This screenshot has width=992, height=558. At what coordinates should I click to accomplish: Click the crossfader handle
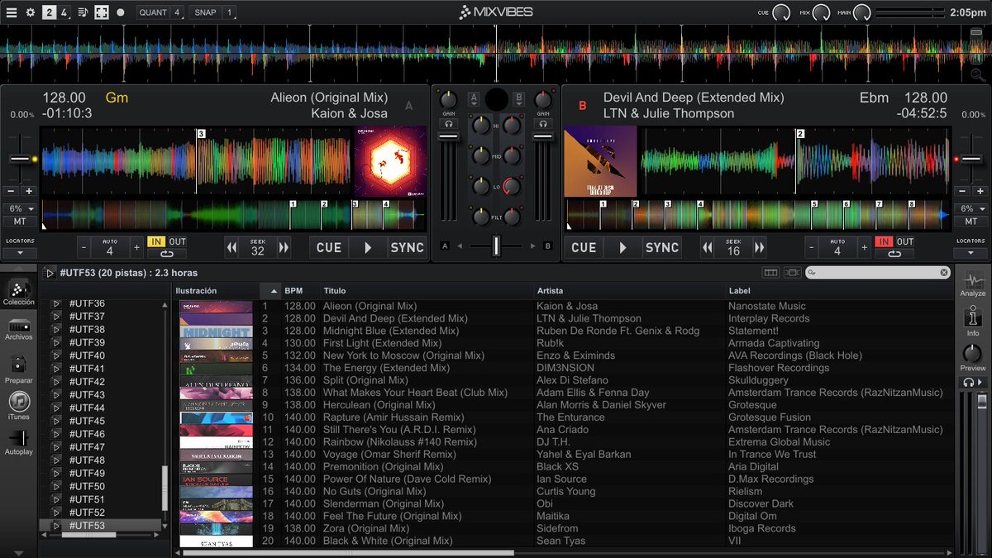pos(497,246)
